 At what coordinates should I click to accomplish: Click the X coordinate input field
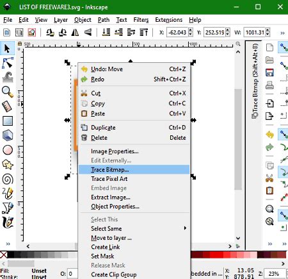177,33
